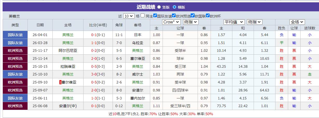Uncheck the 国际友谊 filter checkbox
319x118 pixels.
pos(155,16)
